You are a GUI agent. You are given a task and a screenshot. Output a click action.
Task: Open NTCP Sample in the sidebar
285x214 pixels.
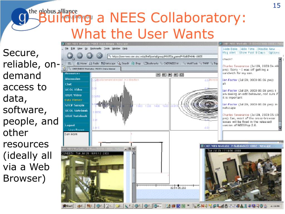tap(75, 105)
